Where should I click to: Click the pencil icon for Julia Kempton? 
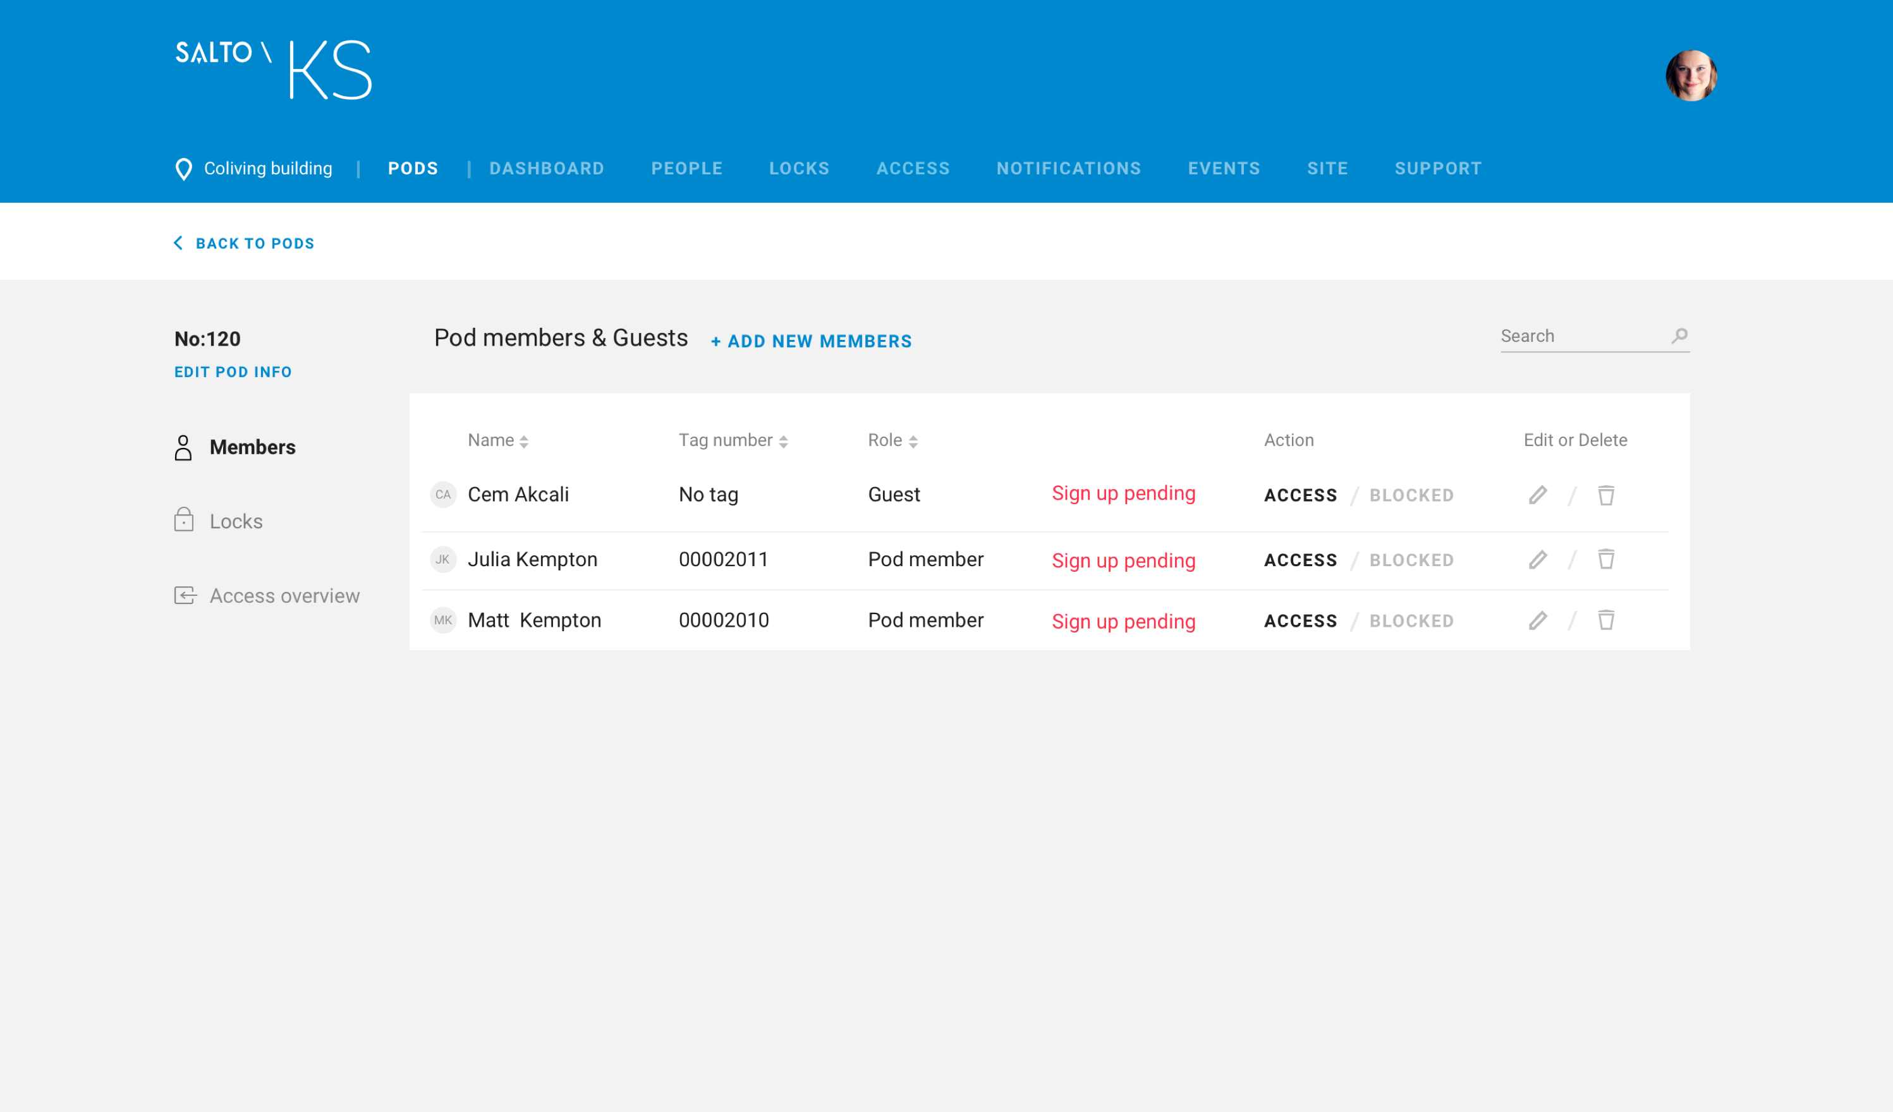(x=1538, y=559)
